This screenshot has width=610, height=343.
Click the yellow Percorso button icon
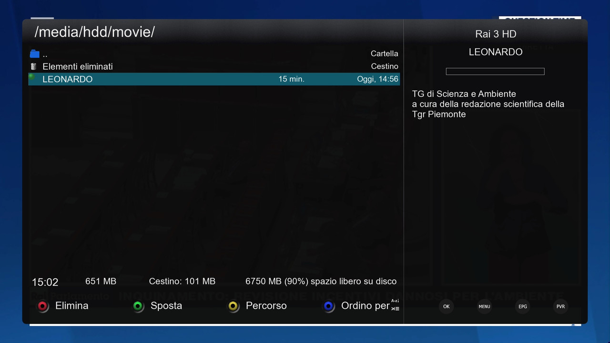pos(234,306)
